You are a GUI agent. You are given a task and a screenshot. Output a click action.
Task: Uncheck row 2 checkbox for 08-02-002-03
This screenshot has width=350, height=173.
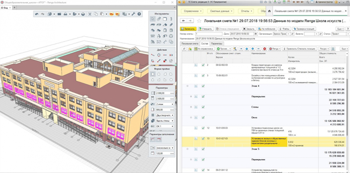203,65
